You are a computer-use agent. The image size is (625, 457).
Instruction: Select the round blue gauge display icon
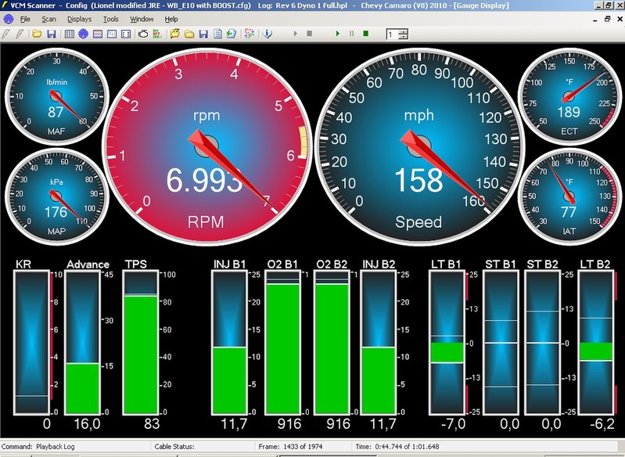83,34
